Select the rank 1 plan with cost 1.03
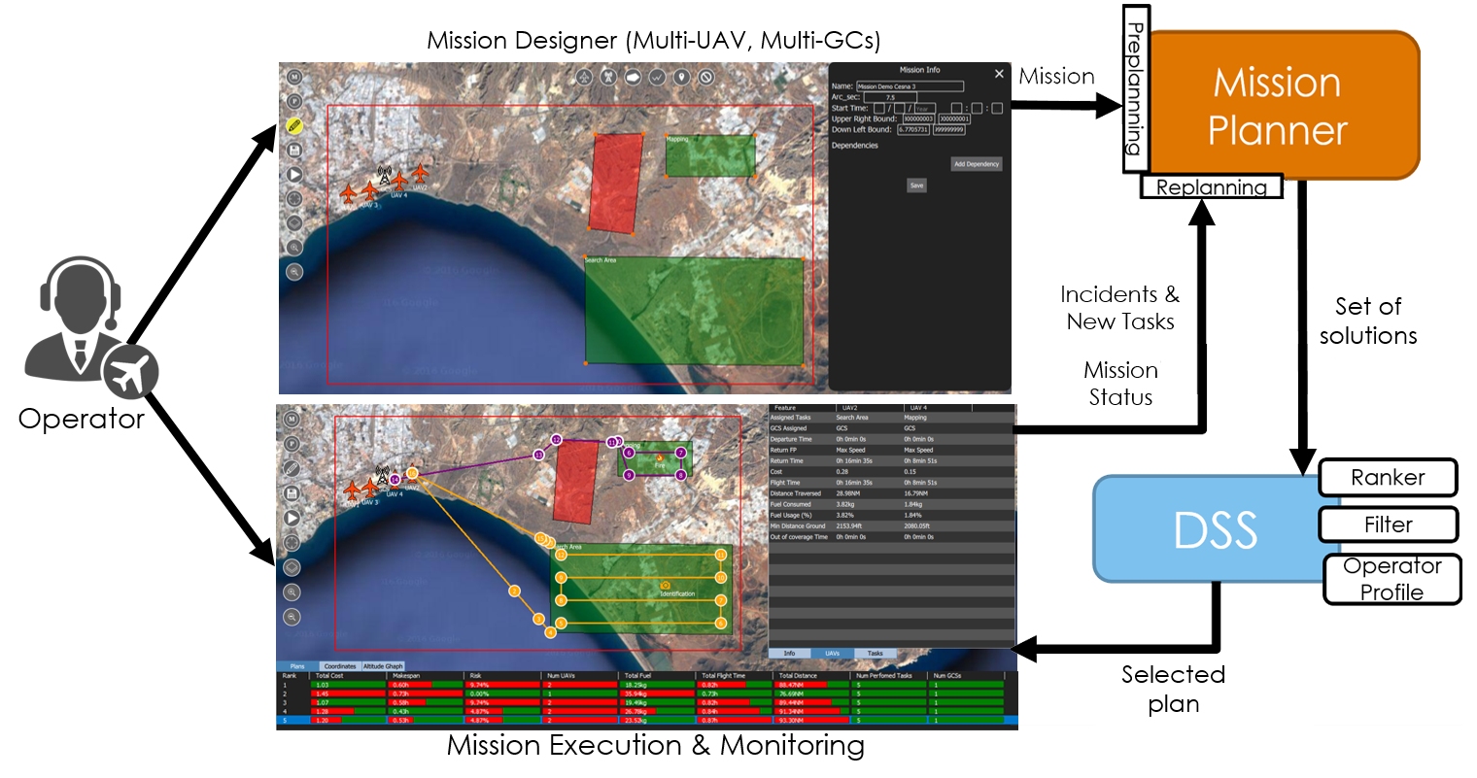1477x778 pixels. click(646, 685)
